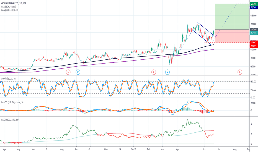This screenshot has height=152, width=258.
Task: Click the dividend D marker above Sep 2019
Action: 78,72
